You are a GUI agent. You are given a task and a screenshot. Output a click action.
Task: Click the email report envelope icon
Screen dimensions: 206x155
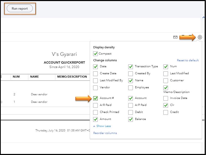[175, 37]
